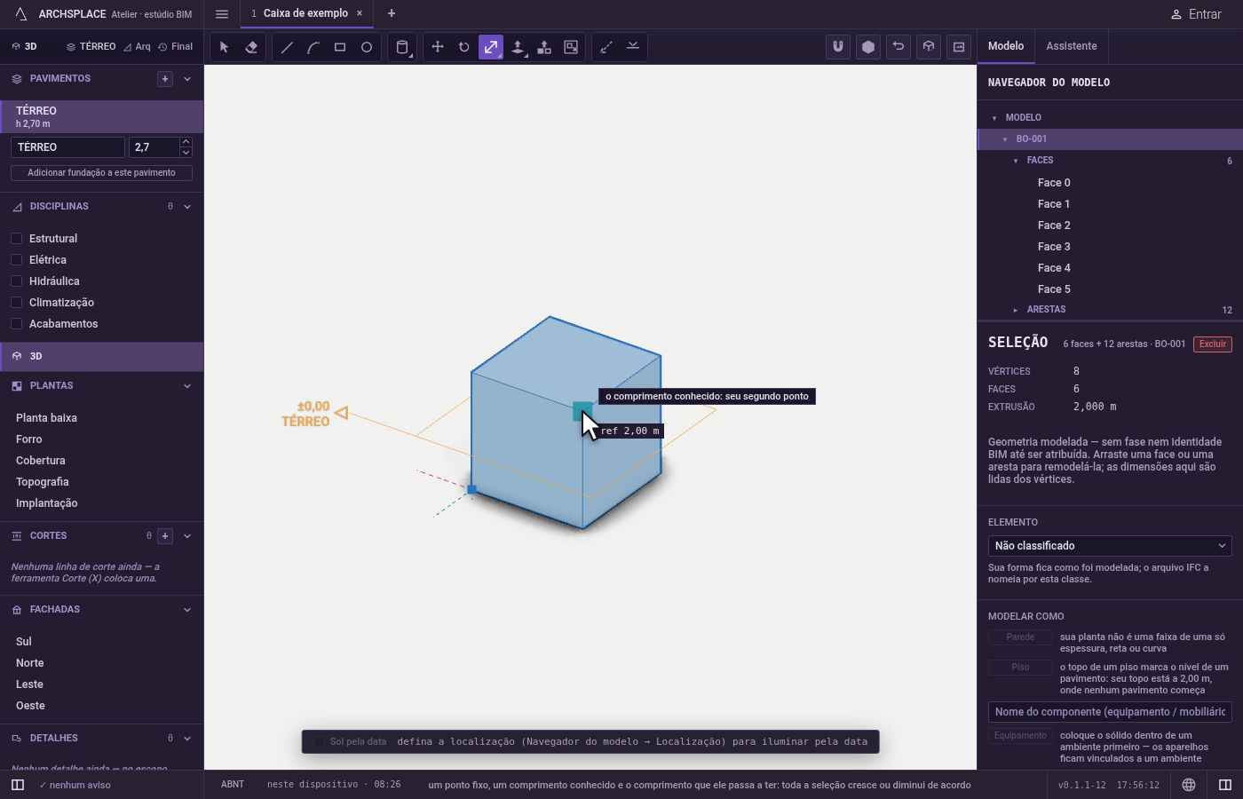Expand the ARESTAS tree node

[x=1015, y=310]
